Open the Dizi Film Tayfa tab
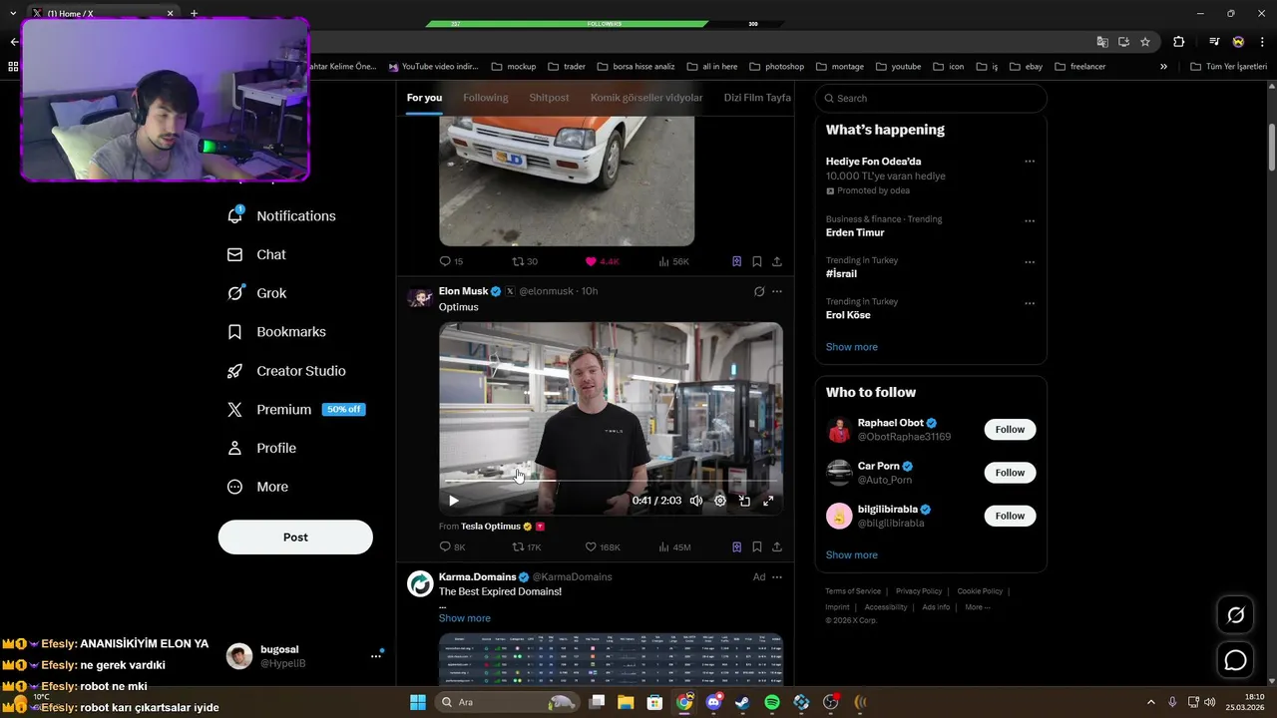The width and height of the screenshot is (1277, 718). [757, 98]
